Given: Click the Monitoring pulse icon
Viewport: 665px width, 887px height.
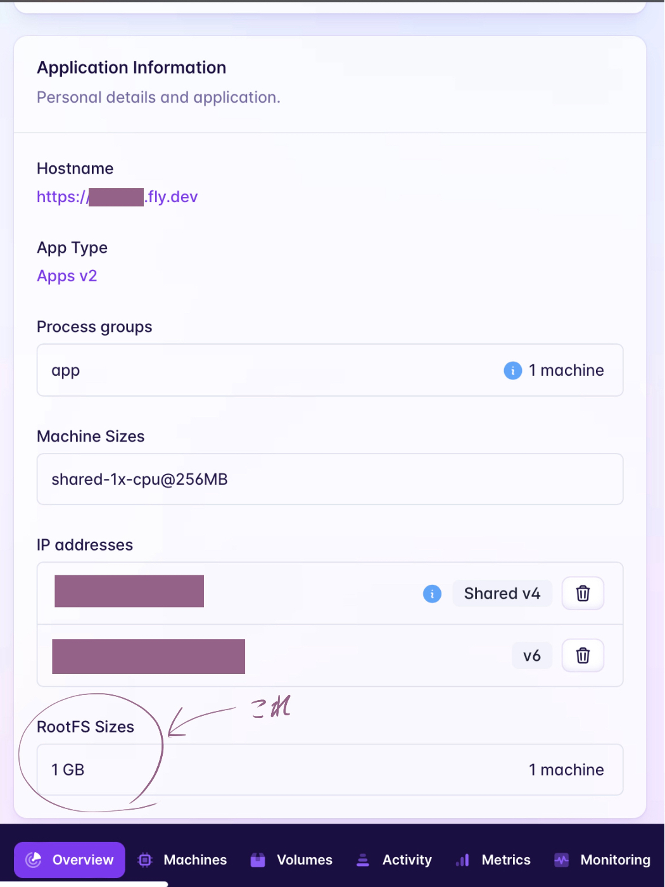Looking at the screenshot, I should [562, 860].
